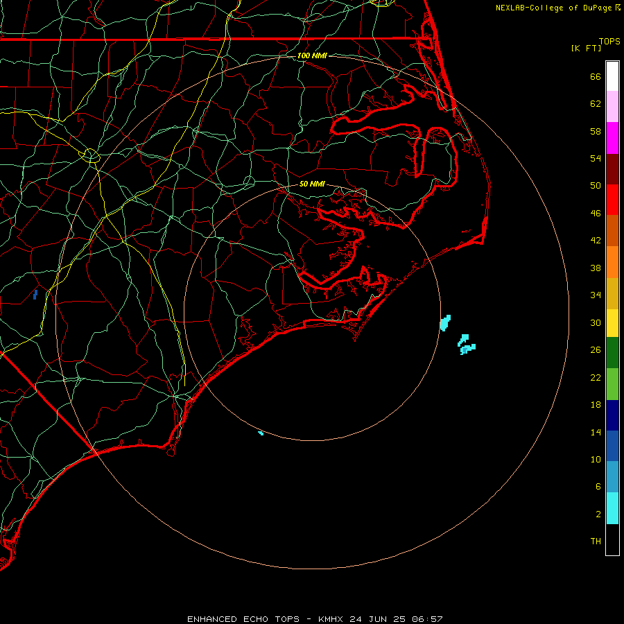Click the "22" legend value

coord(596,377)
